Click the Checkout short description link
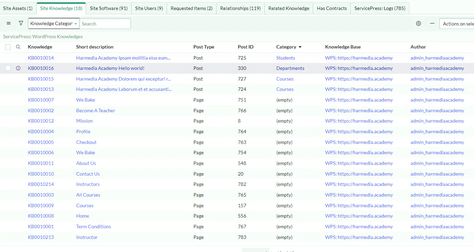The image size is (474, 252). tap(86, 142)
